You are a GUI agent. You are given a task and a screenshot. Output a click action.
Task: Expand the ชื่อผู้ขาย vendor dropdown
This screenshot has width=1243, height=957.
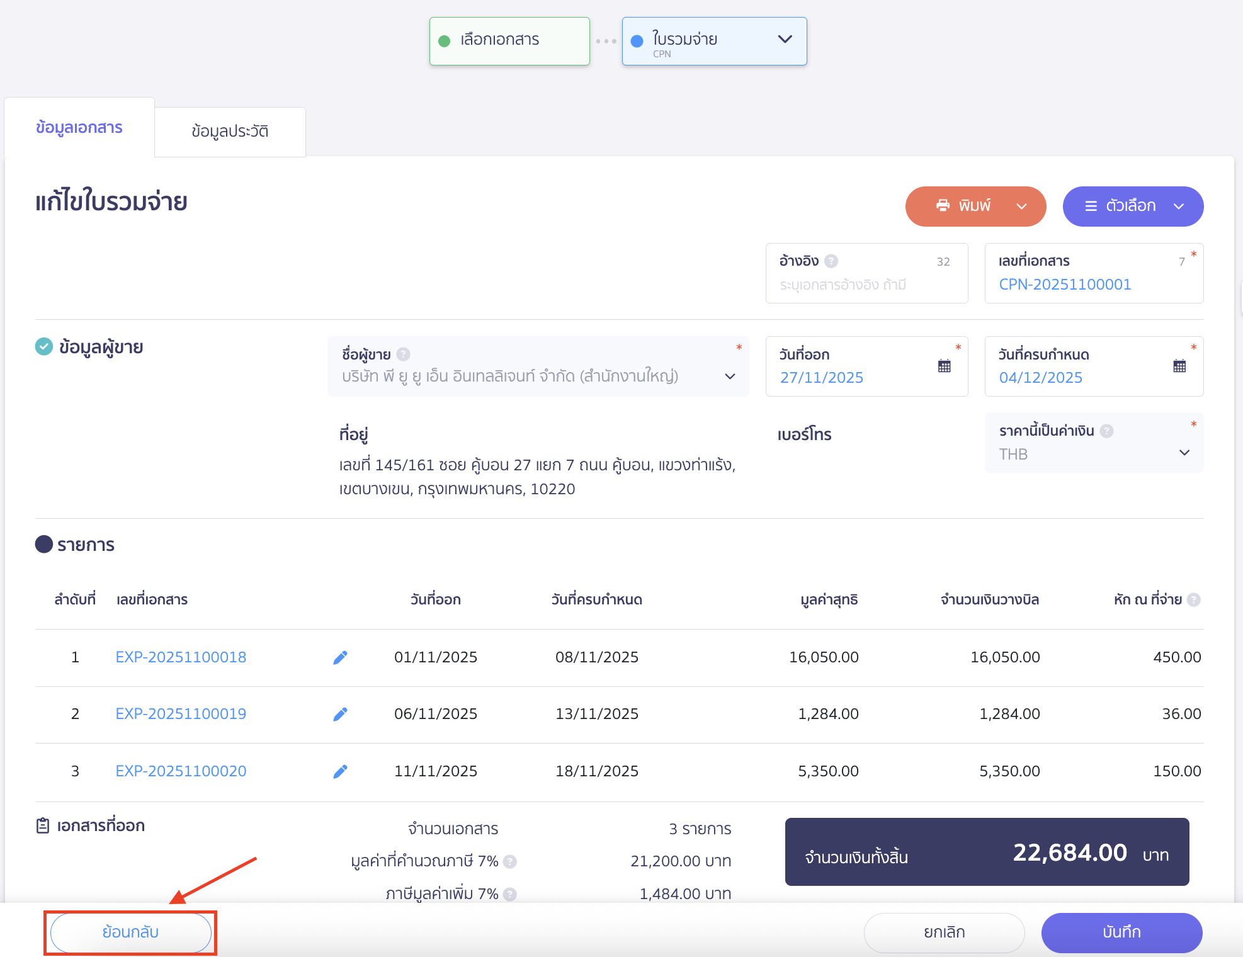click(730, 377)
